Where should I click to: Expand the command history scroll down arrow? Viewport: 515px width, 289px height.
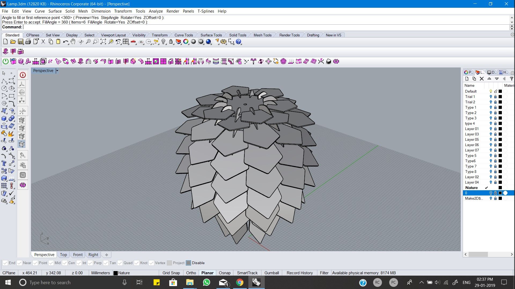click(512, 22)
